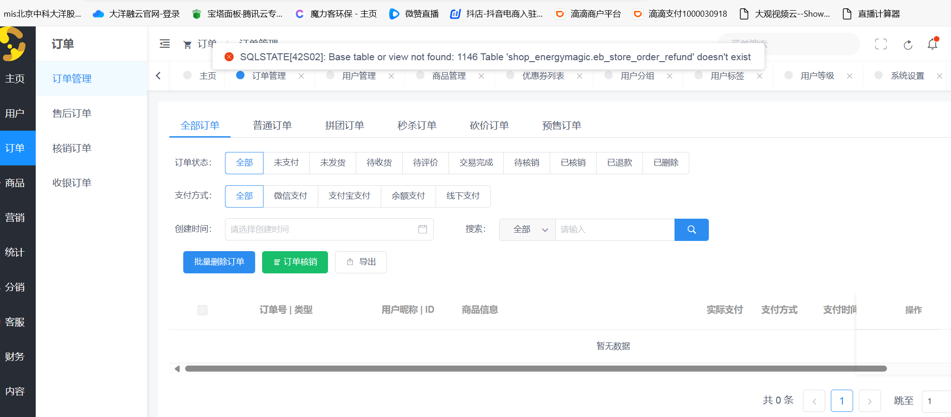This screenshot has width=951, height=417.
Task: Collapse sidebar with the menu fold icon
Action: point(165,44)
